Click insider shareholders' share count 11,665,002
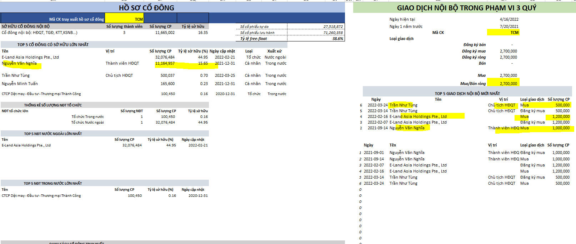Image resolution: width=576 pixels, height=244 pixels. pyautogui.click(x=165, y=33)
